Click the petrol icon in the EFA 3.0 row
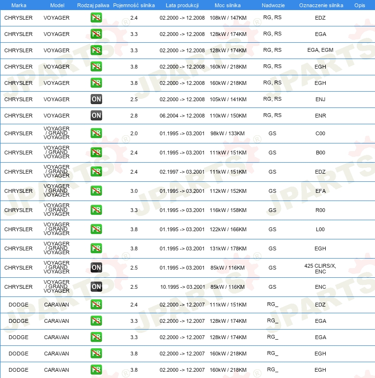 click(96, 191)
